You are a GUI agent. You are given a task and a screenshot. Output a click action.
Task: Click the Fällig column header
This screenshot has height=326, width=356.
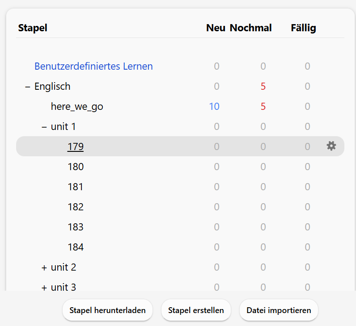click(304, 28)
